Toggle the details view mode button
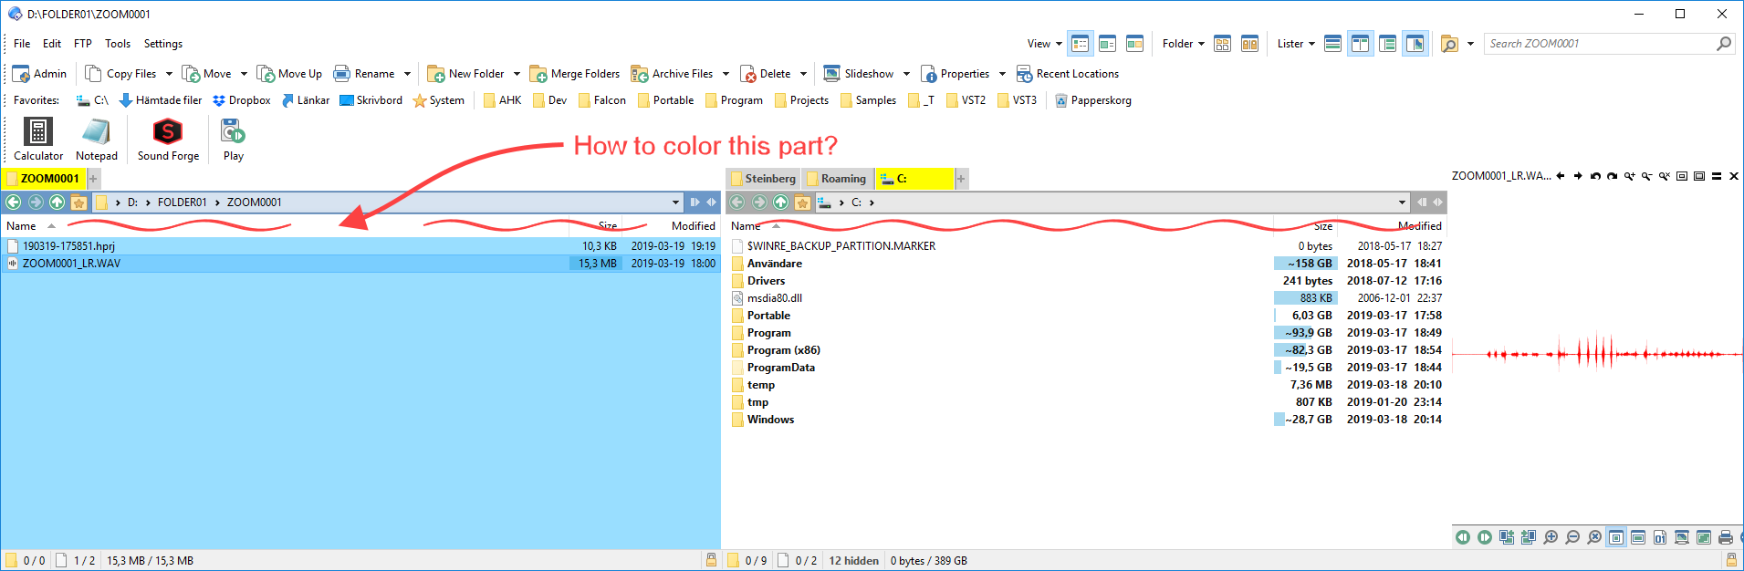 coord(1081,44)
